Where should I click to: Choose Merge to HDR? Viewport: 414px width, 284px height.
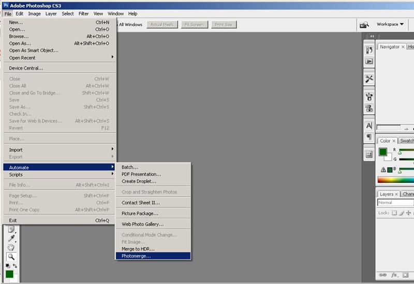coord(153,249)
